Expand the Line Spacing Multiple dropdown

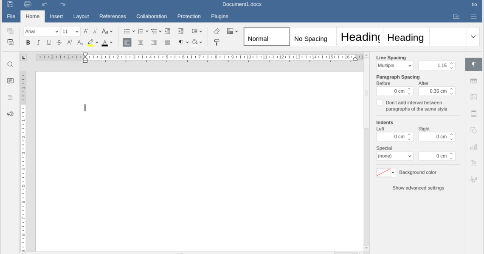(x=394, y=66)
